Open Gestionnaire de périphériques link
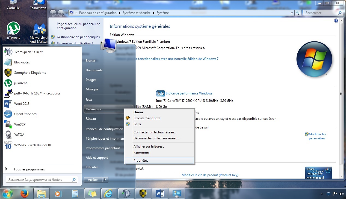The height and width of the screenshot is (199, 346). click(78, 37)
